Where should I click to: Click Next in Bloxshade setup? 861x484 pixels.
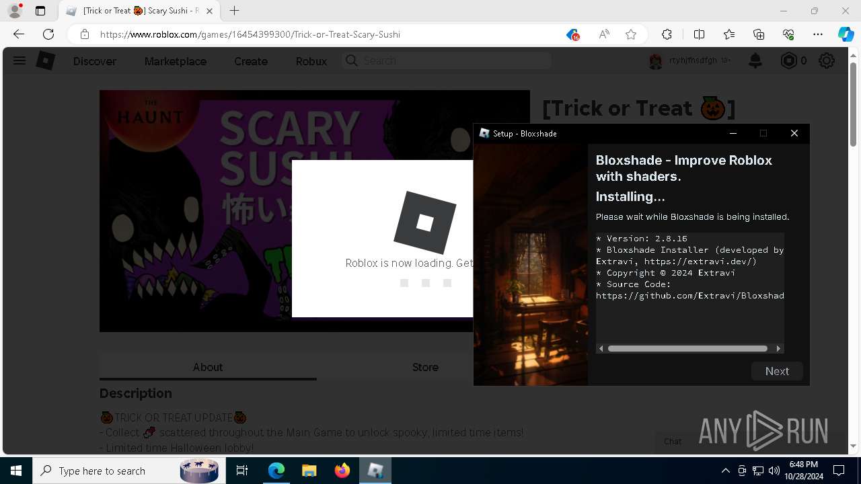(777, 371)
